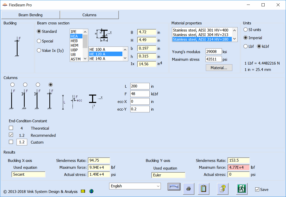286x197 pixels.
Task: Select HE 140 A profile
Action: click(x=106, y=58)
